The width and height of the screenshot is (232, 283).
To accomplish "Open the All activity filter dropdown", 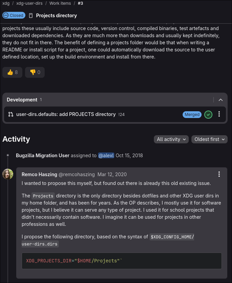I will [x=171, y=139].
